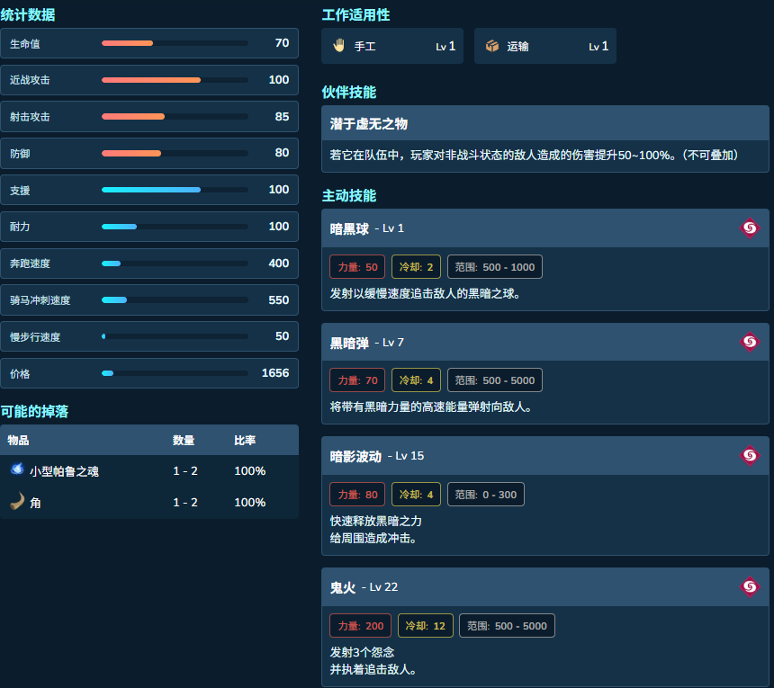
Task: Open the 黑暗弹 skill title
Action: click(x=349, y=343)
